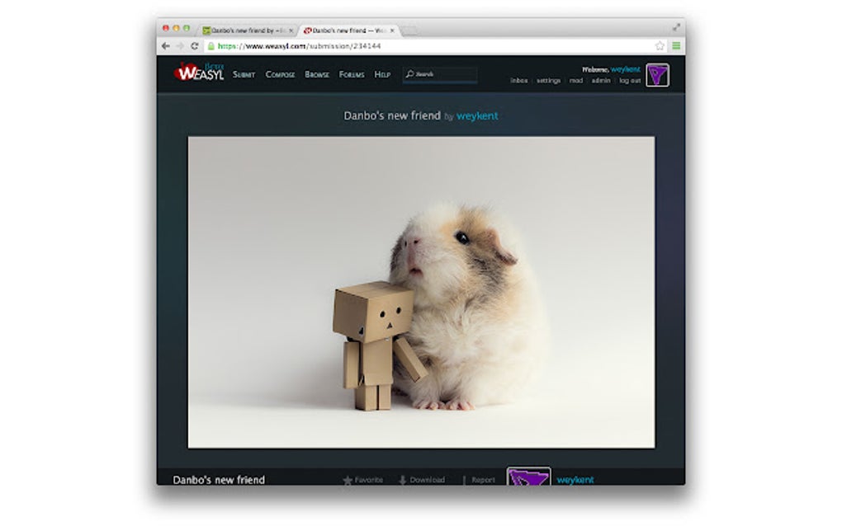The height and width of the screenshot is (526, 842).
Task: Open the inbox link
Action: (518, 81)
